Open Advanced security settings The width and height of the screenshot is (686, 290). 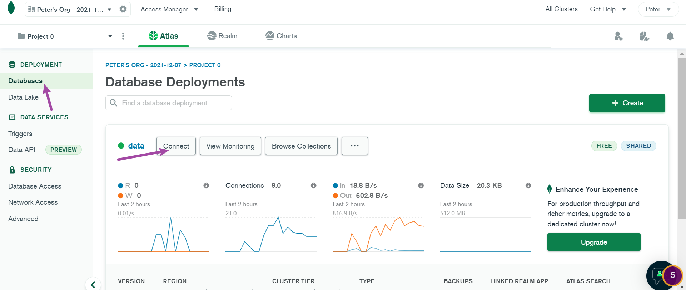pos(23,219)
